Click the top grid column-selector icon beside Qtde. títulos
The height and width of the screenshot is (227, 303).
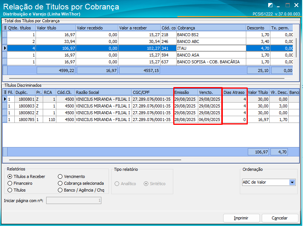click(5, 28)
